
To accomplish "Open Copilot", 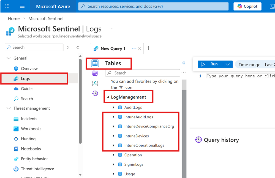I will (x=247, y=6).
